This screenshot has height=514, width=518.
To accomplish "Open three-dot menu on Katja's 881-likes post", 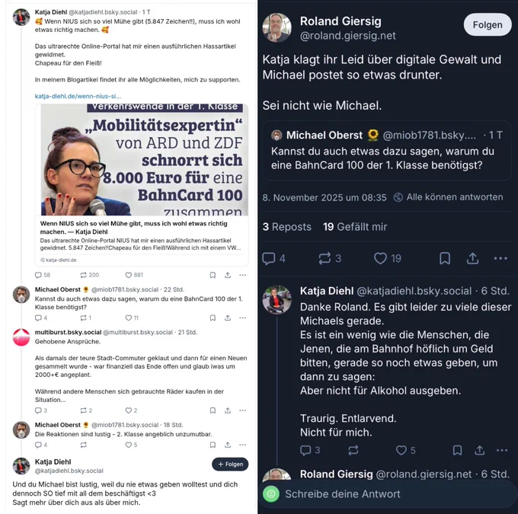I will (242, 275).
